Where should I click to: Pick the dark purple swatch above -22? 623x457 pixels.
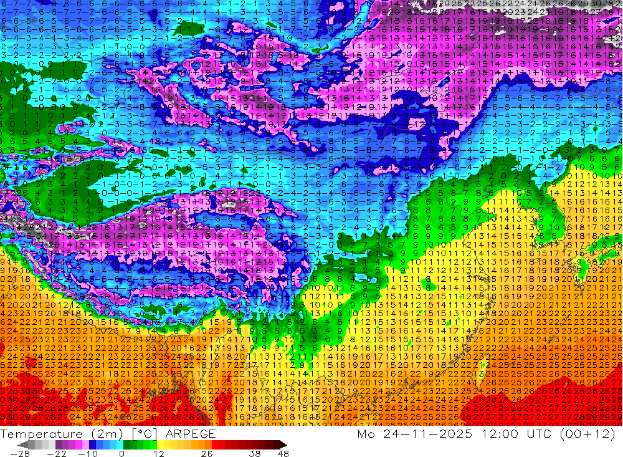[59, 445]
